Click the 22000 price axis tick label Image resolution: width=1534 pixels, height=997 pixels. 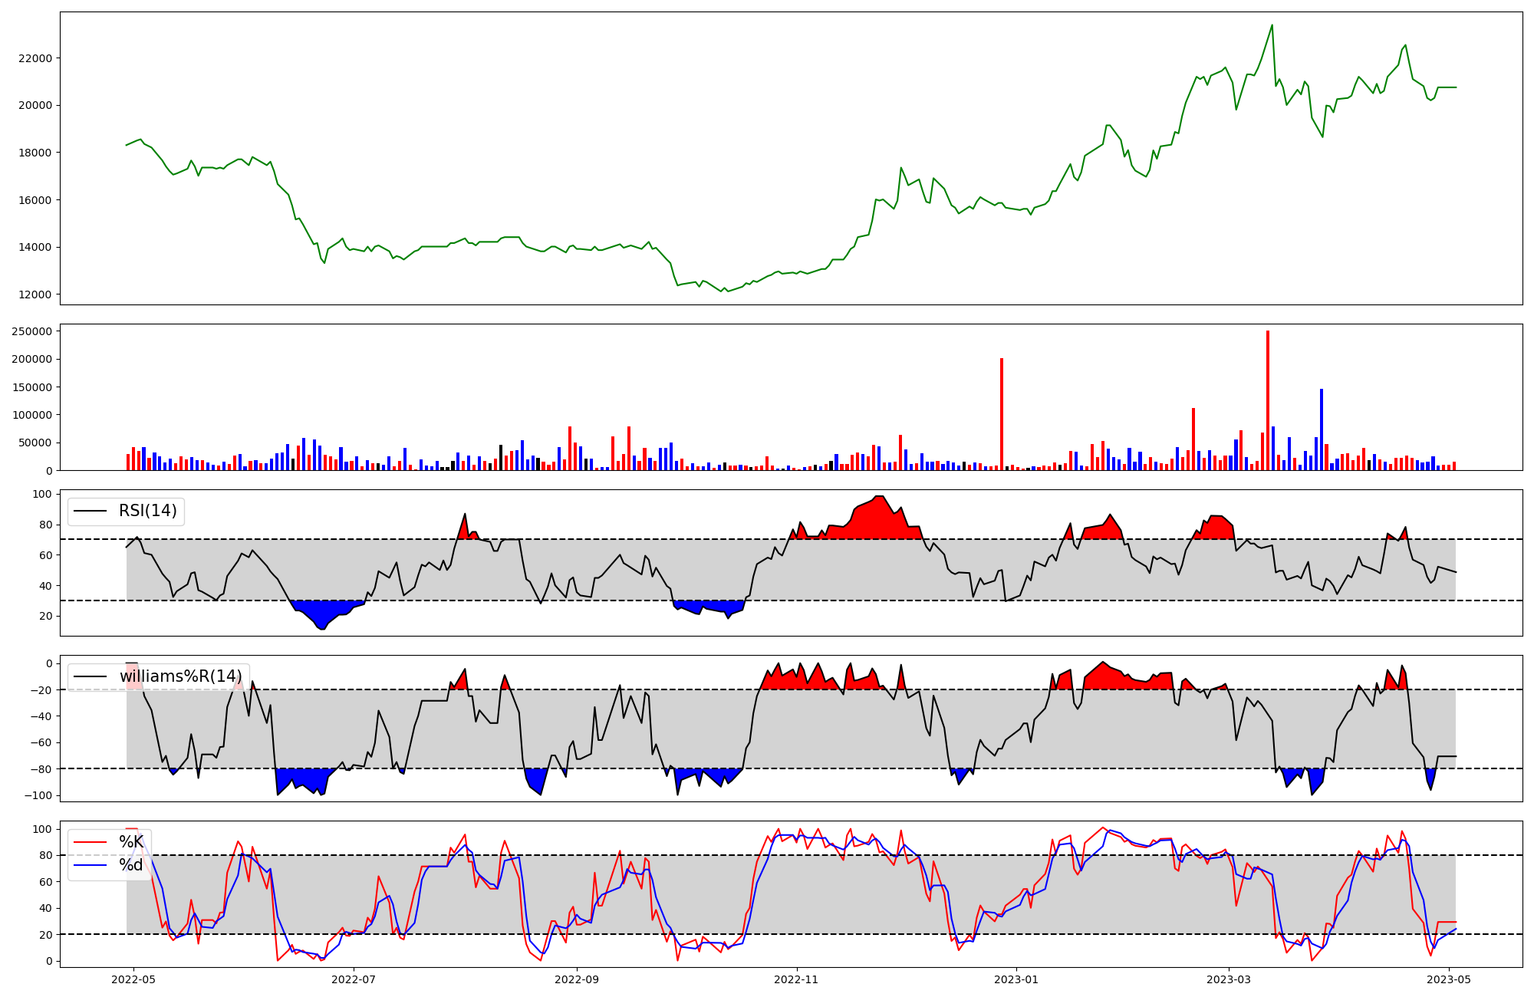(x=36, y=58)
